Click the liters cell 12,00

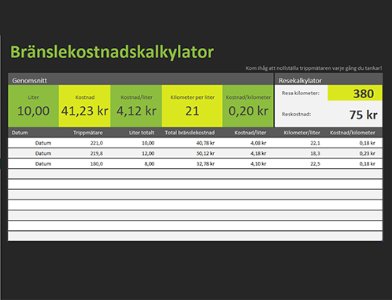(x=148, y=153)
